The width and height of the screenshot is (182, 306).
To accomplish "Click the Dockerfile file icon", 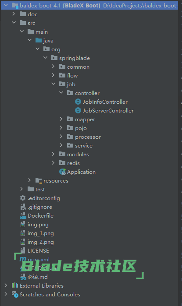I will point(23,216).
